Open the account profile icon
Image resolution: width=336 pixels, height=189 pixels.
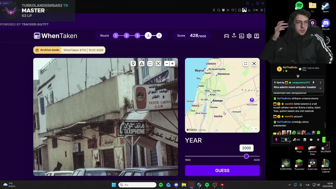point(257,36)
